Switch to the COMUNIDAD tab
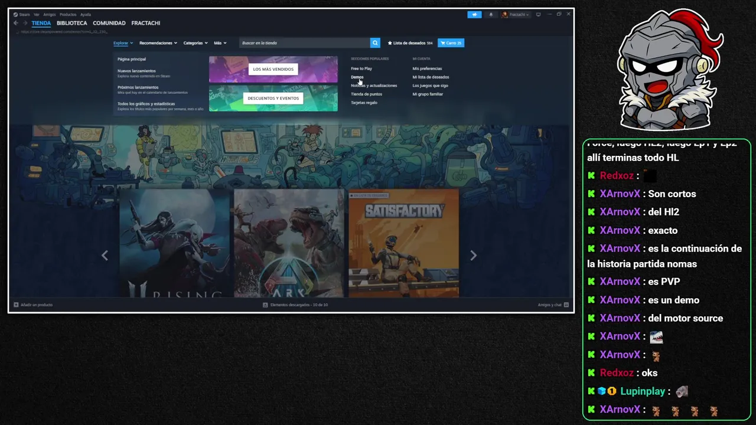 (x=109, y=23)
